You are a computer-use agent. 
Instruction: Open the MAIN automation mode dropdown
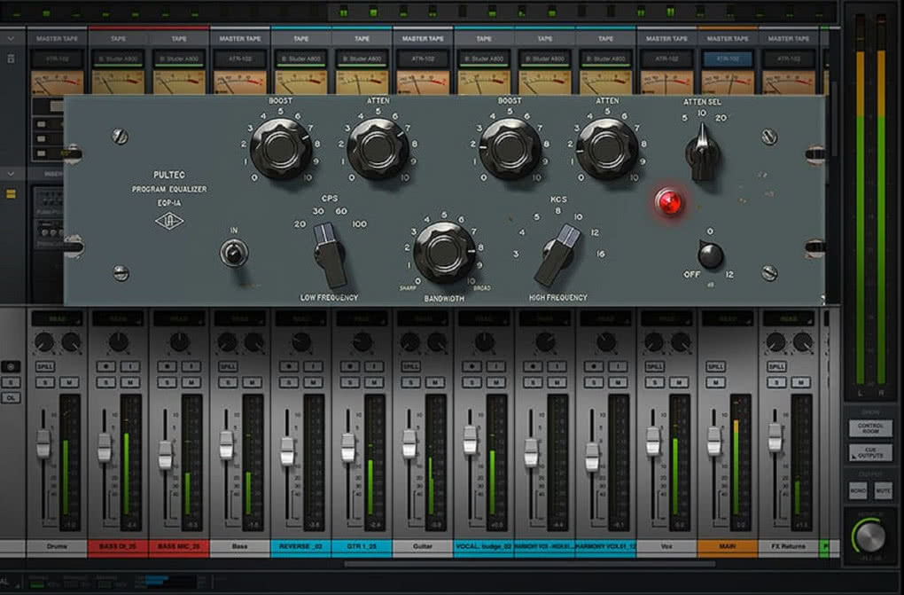pos(727,318)
